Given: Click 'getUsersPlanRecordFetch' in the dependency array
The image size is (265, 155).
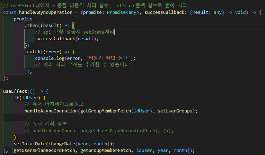Looking at the screenshot, I should (44, 151).
